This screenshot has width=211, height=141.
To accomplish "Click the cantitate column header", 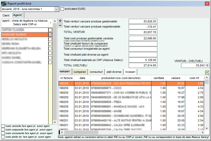I will (x=159, y=78).
